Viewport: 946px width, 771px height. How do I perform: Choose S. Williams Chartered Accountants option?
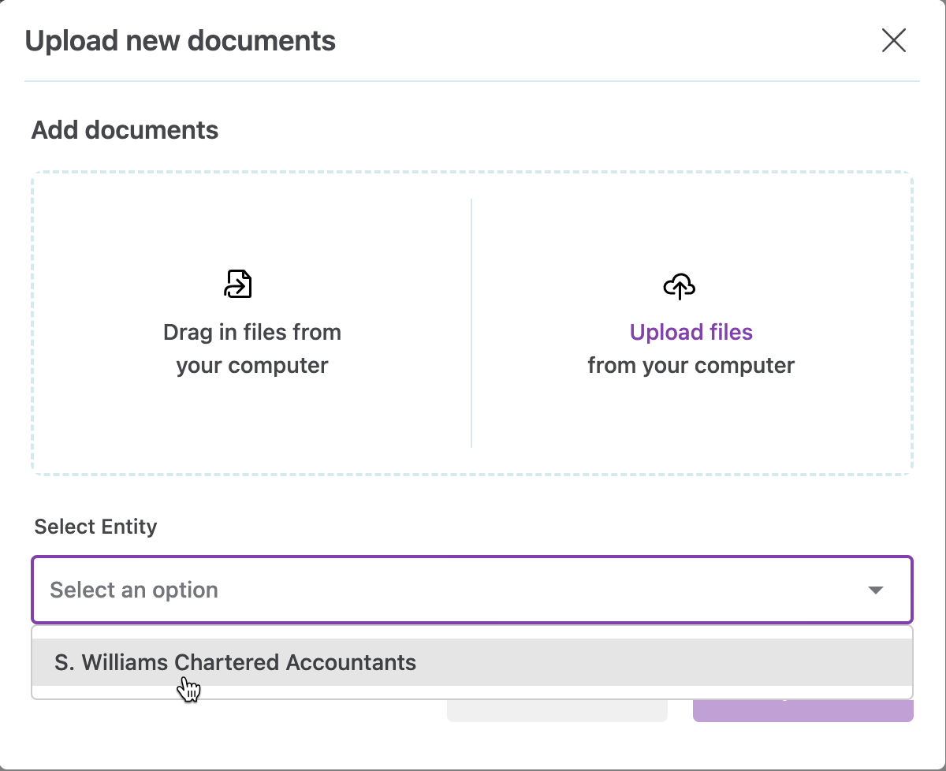(x=236, y=662)
